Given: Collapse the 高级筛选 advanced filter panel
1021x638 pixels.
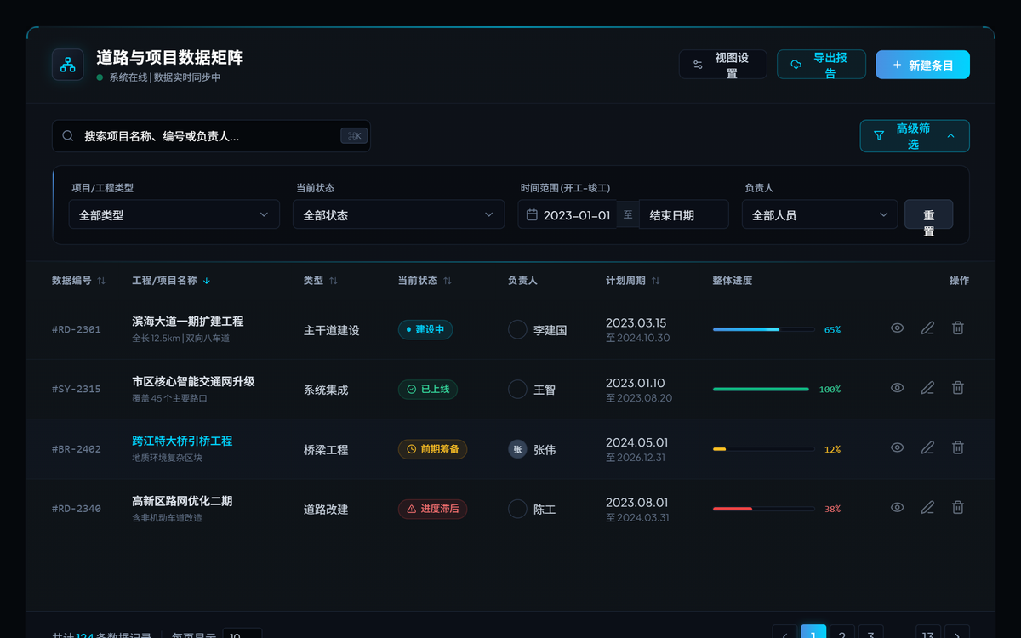Looking at the screenshot, I should (915, 136).
